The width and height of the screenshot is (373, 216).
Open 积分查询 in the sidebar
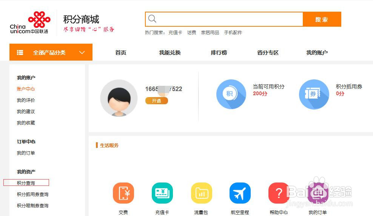[x=26, y=183]
